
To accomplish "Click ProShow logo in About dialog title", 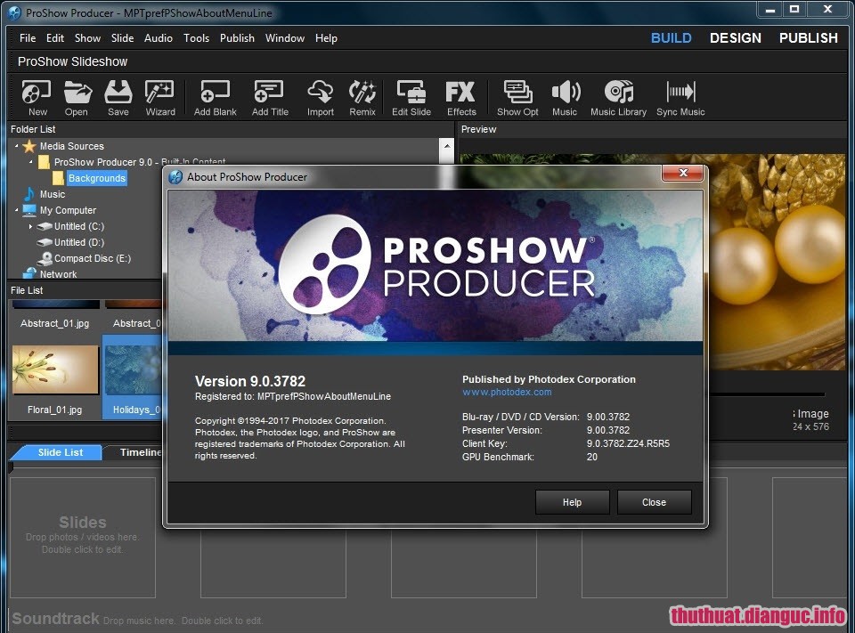I will pyautogui.click(x=175, y=177).
